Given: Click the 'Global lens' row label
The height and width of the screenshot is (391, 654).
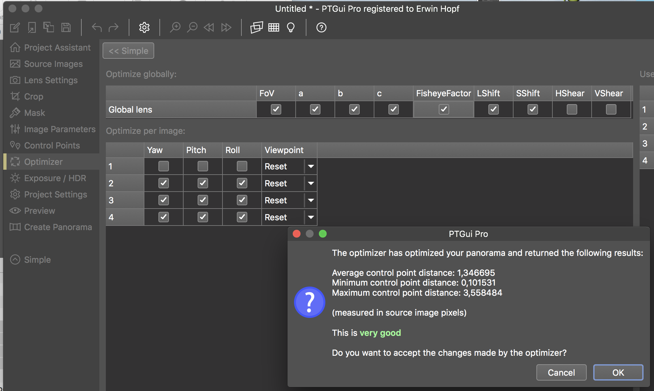Looking at the screenshot, I should pos(181,110).
